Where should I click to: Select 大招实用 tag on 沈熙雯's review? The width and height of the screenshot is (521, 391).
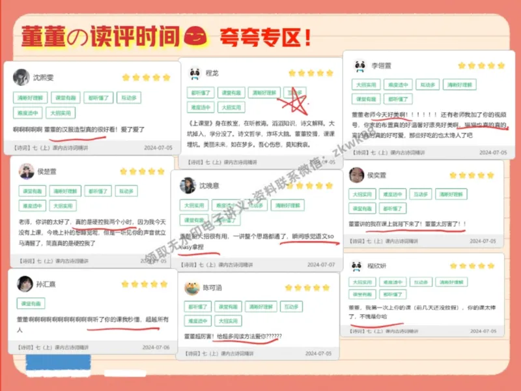pos(61,113)
